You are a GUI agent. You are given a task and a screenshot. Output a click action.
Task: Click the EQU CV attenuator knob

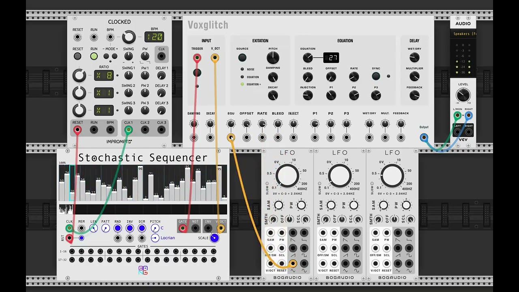coord(231,124)
